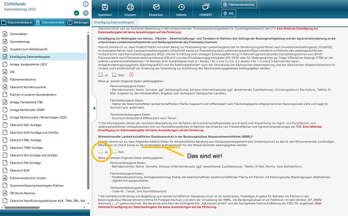Open Flächenverzeichnis in the document list
This screenshot has width=348, height=216.
(x=23, y=79)
